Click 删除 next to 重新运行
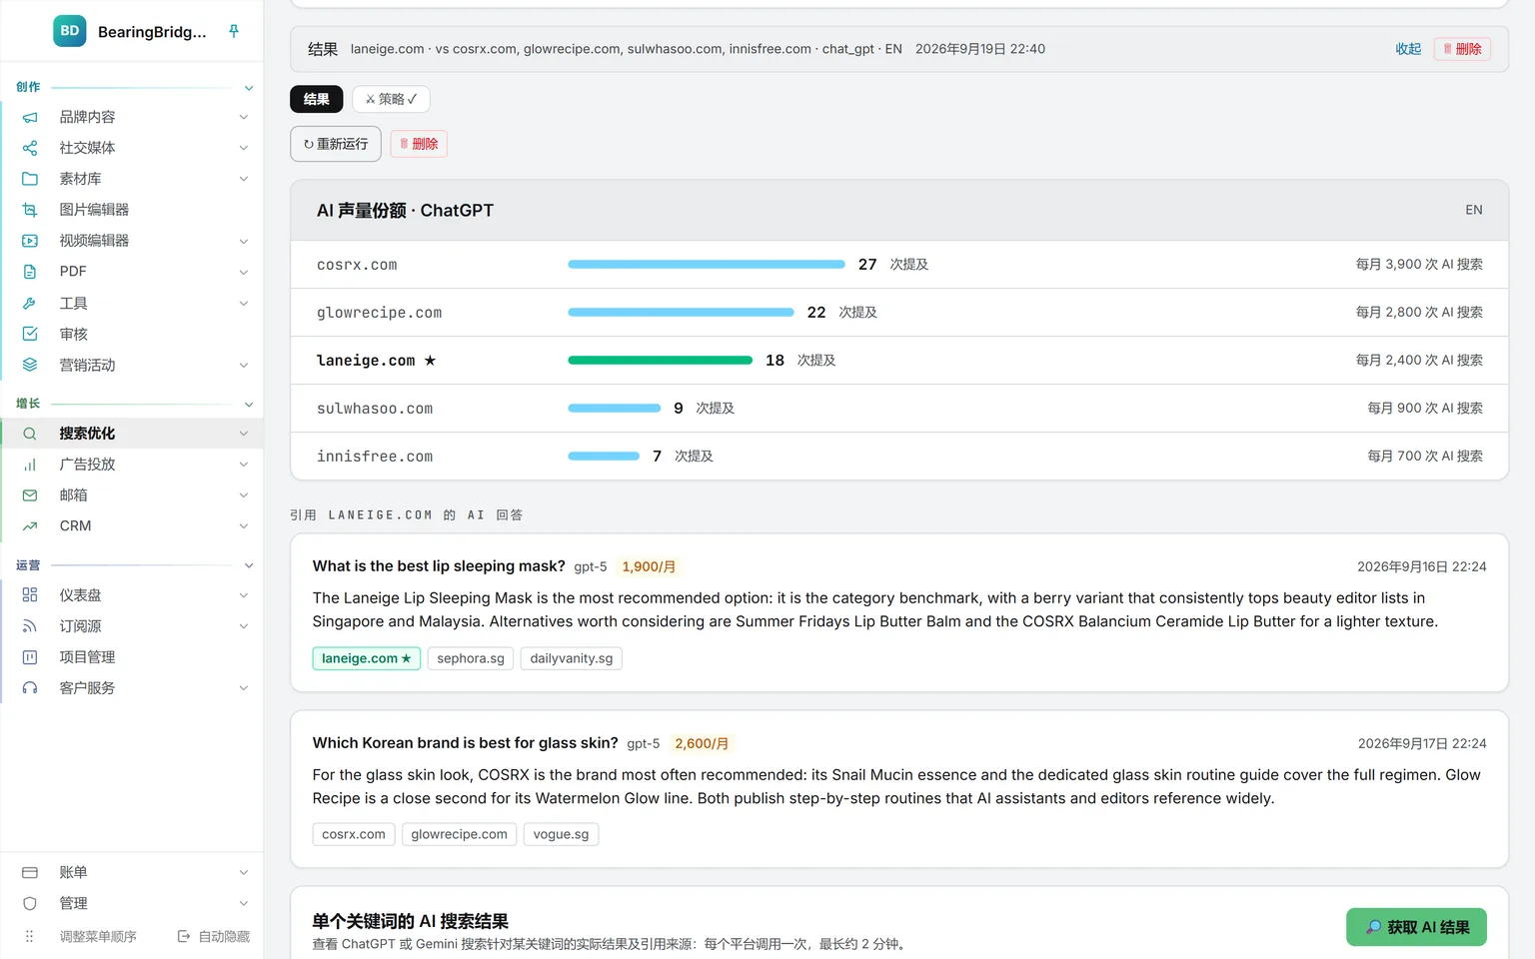Screen dimensions: 1535x959 [x=419, y=144]
